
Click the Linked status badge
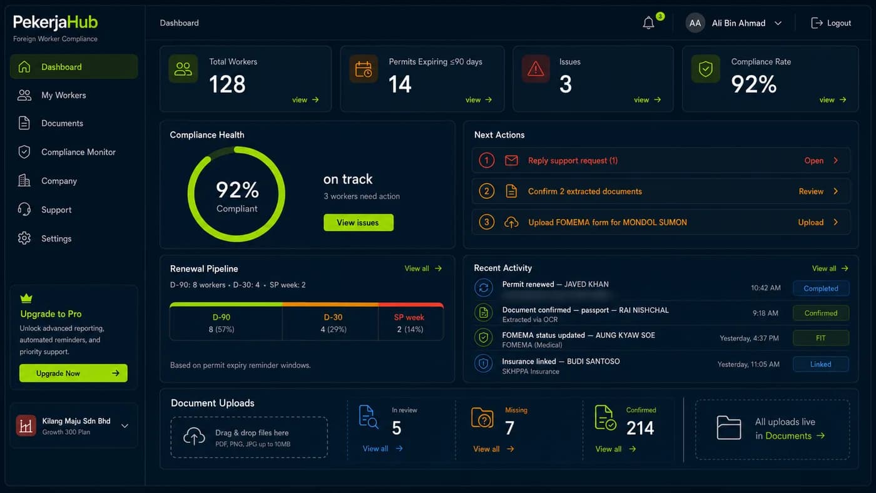point(821,364)
